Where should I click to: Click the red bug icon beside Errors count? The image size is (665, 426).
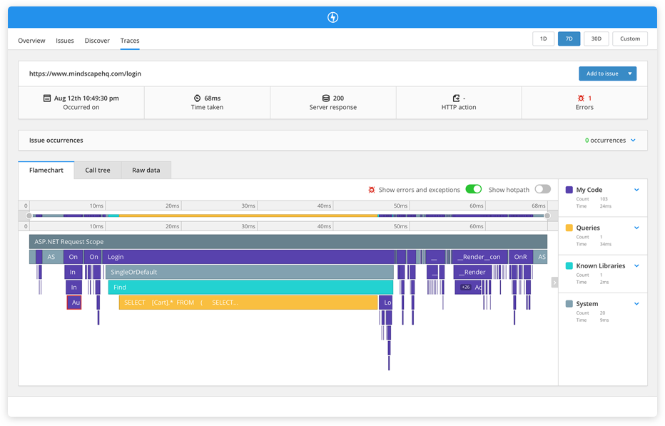[x=582, y=98]
